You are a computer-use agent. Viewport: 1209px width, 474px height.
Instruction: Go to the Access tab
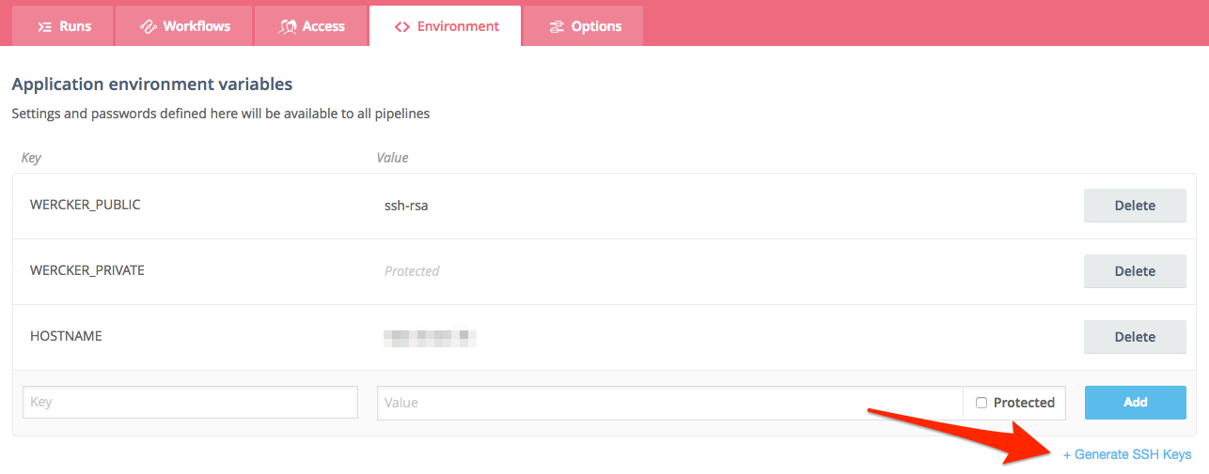312,26
